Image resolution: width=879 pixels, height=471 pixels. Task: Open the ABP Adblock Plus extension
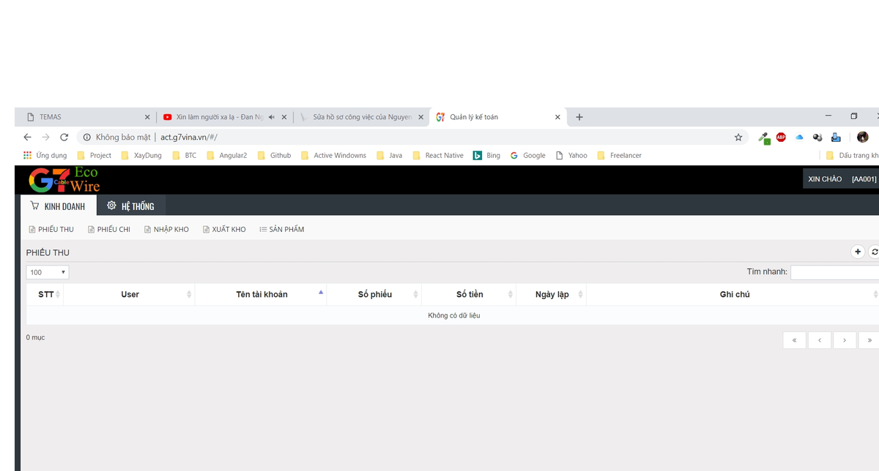click(x=781, y=137)
